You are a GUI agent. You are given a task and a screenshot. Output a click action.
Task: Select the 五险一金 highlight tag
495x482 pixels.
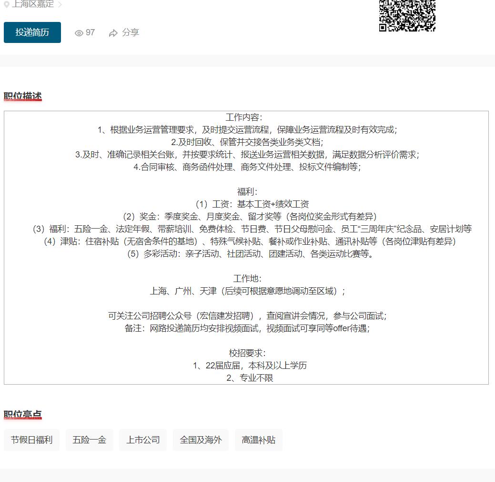tap(90, 440)
